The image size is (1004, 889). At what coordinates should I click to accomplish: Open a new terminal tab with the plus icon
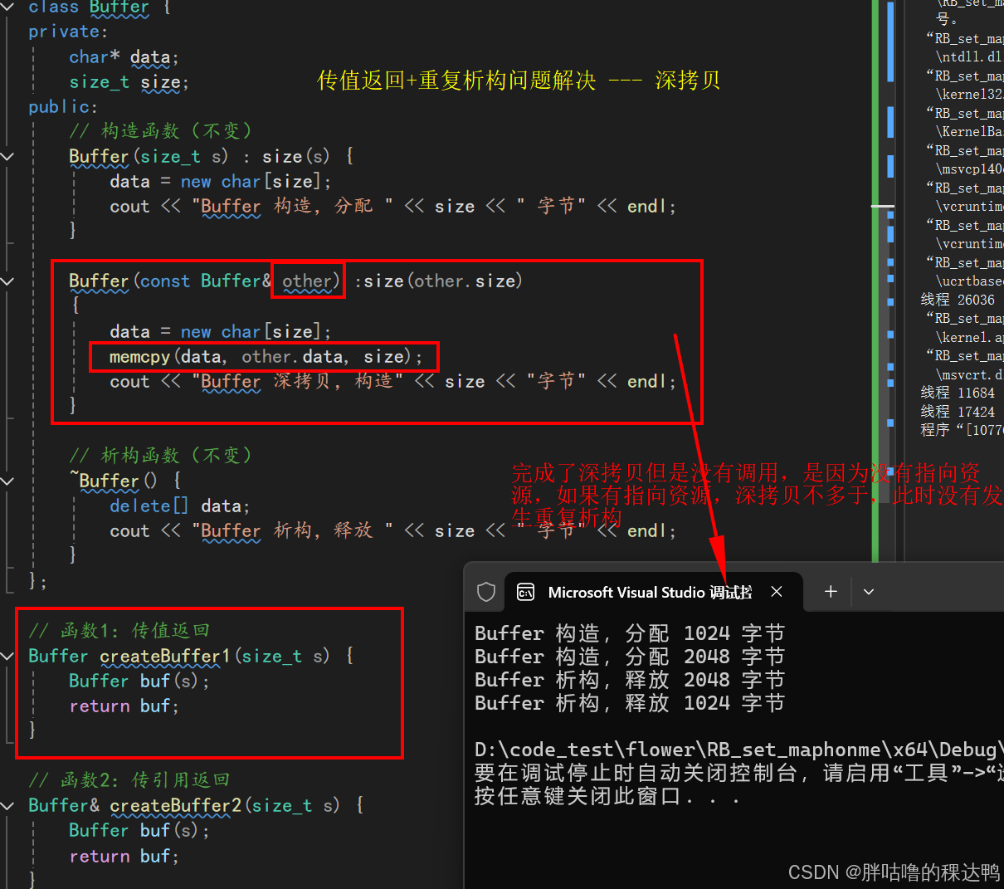(x=830, y=591)
